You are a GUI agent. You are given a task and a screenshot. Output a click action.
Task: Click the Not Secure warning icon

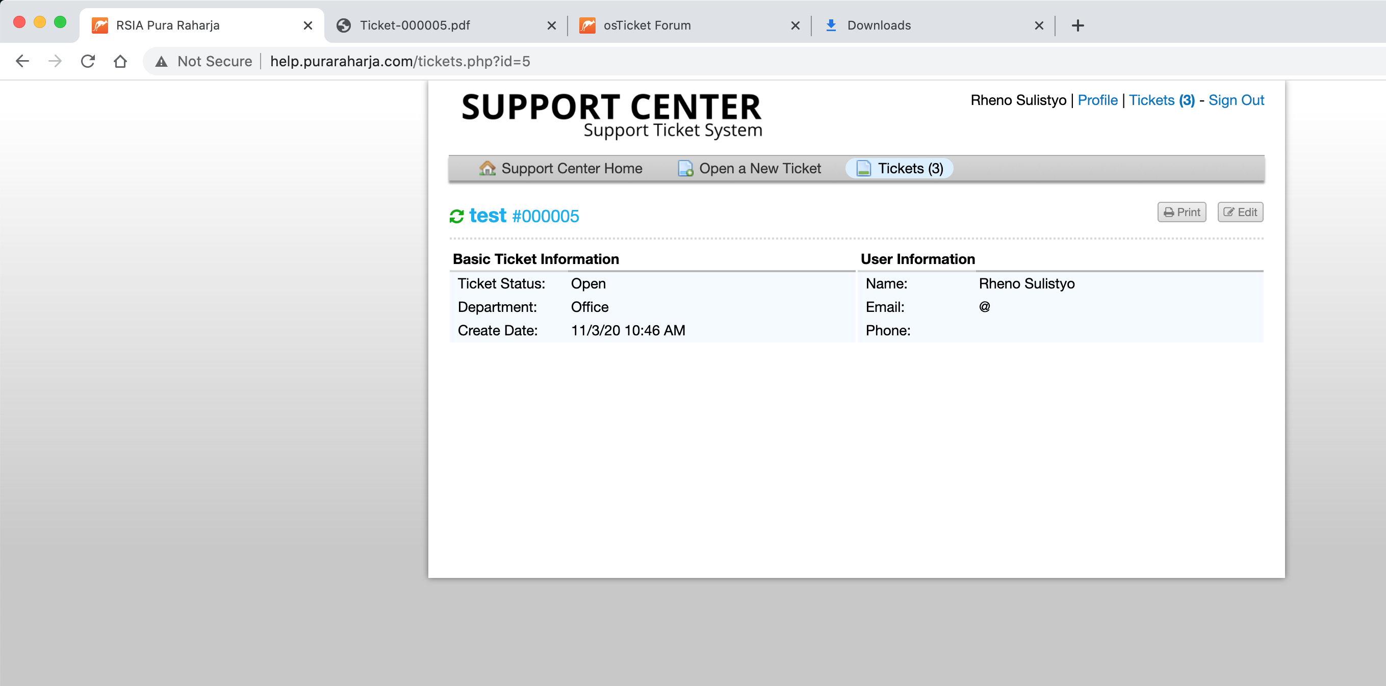point(161,61)
